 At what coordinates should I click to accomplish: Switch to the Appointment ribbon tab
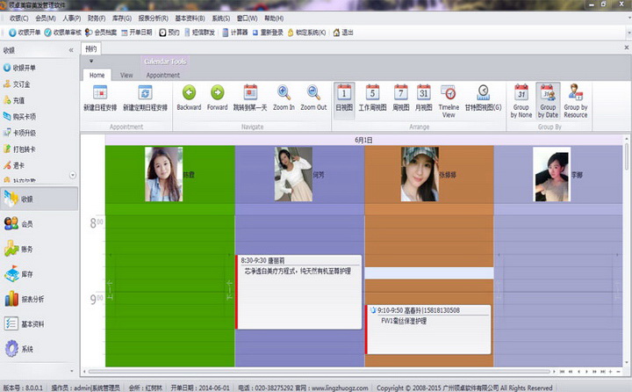163,75
